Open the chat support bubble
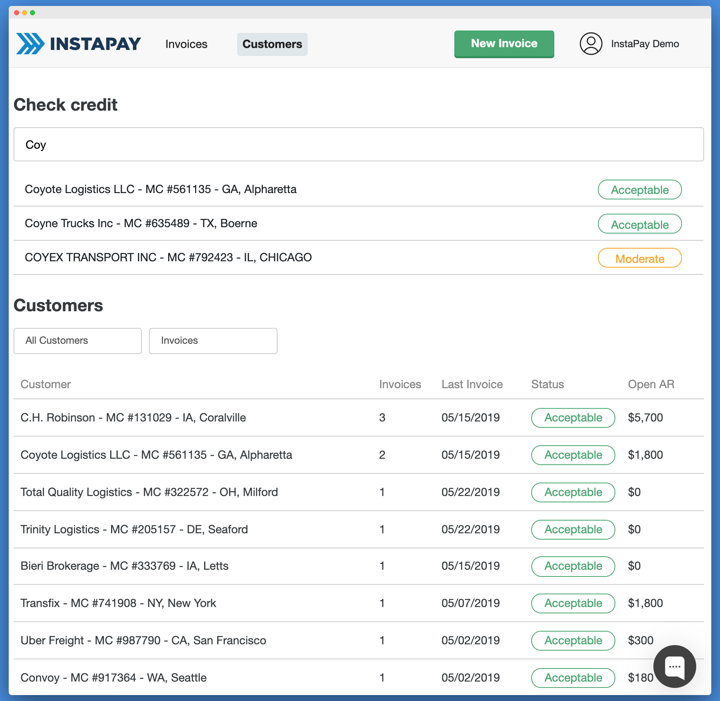720x701 pixels. [674, 667]
